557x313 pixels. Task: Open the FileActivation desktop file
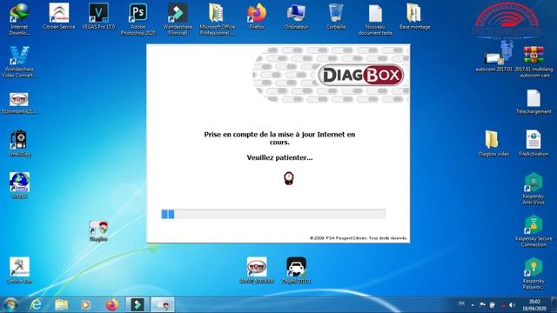click(x=534, y=143)
